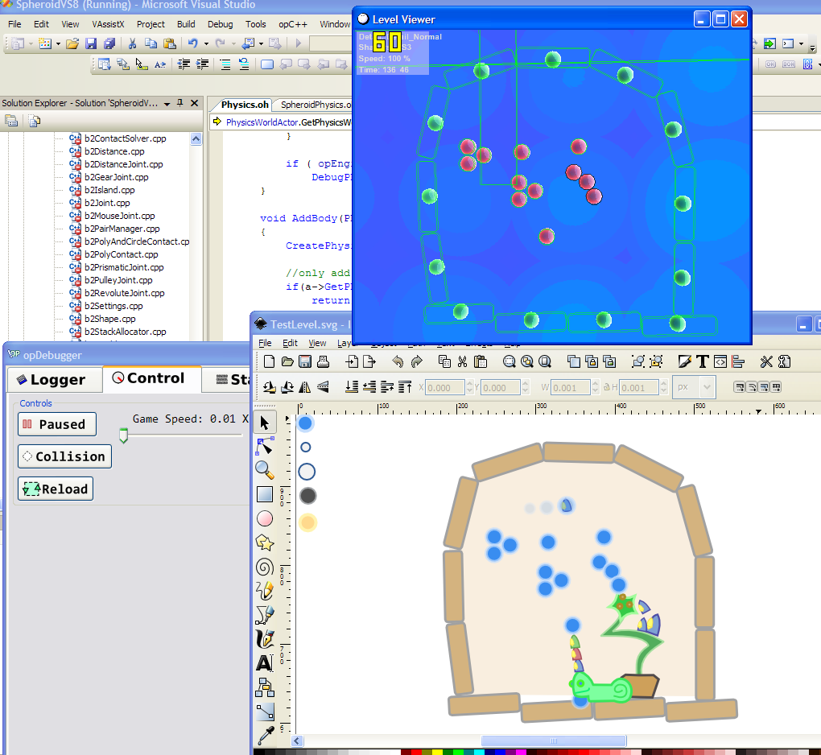
Task: Select the Dropper color picker tool
Action: (265, 735)
